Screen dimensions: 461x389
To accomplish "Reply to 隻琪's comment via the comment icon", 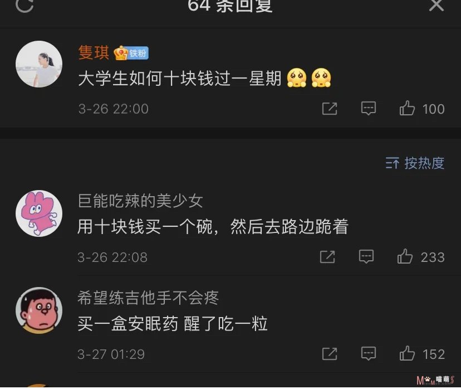I will [x=369, y=108].
